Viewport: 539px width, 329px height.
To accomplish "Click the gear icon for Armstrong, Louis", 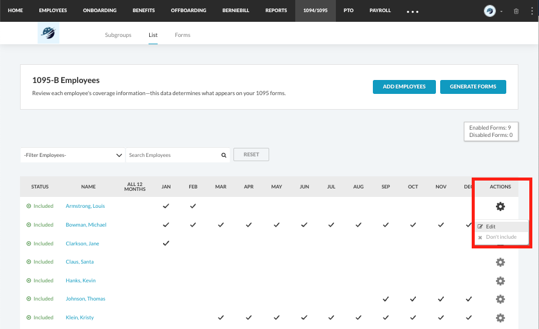I will coord(500,207).
